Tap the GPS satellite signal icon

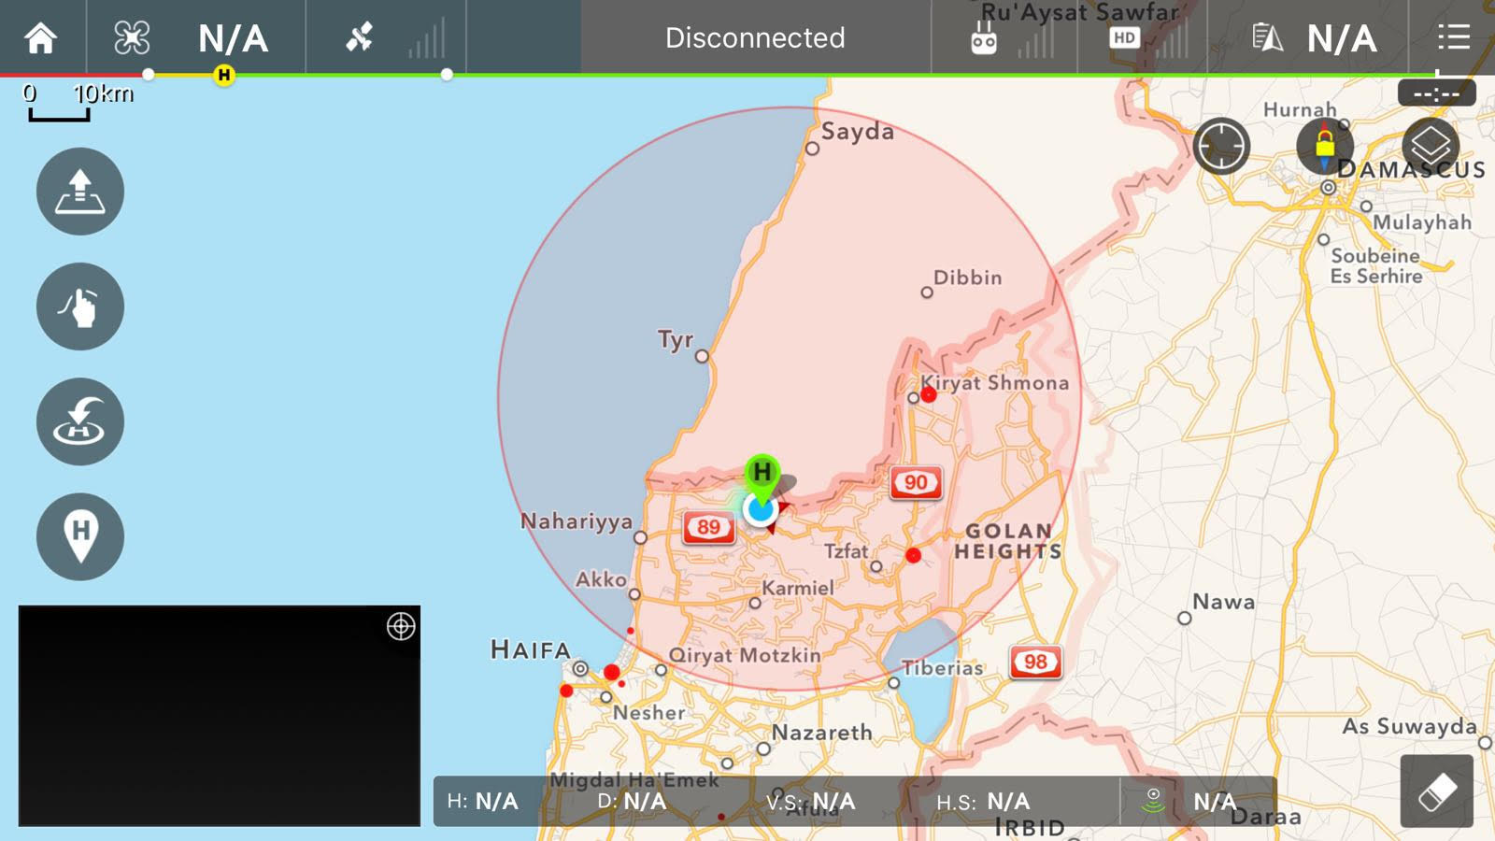point(359,37)
